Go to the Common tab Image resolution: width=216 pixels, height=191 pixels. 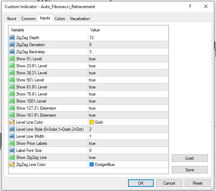pos(28,19)
